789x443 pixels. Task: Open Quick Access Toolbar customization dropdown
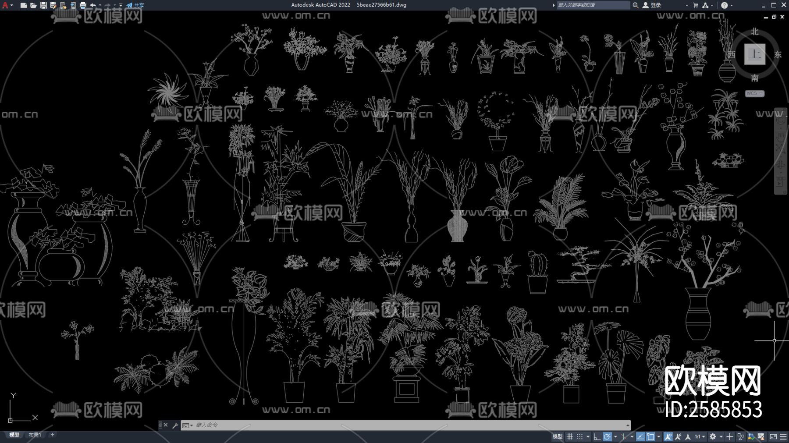point(121,5)
